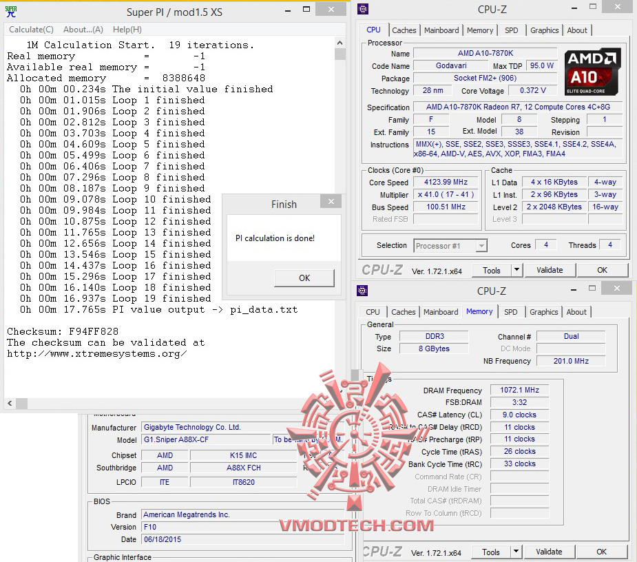Confirm the Finish dialog with OK
Viewport: 637px width, 562px height.
click(304, 278)
